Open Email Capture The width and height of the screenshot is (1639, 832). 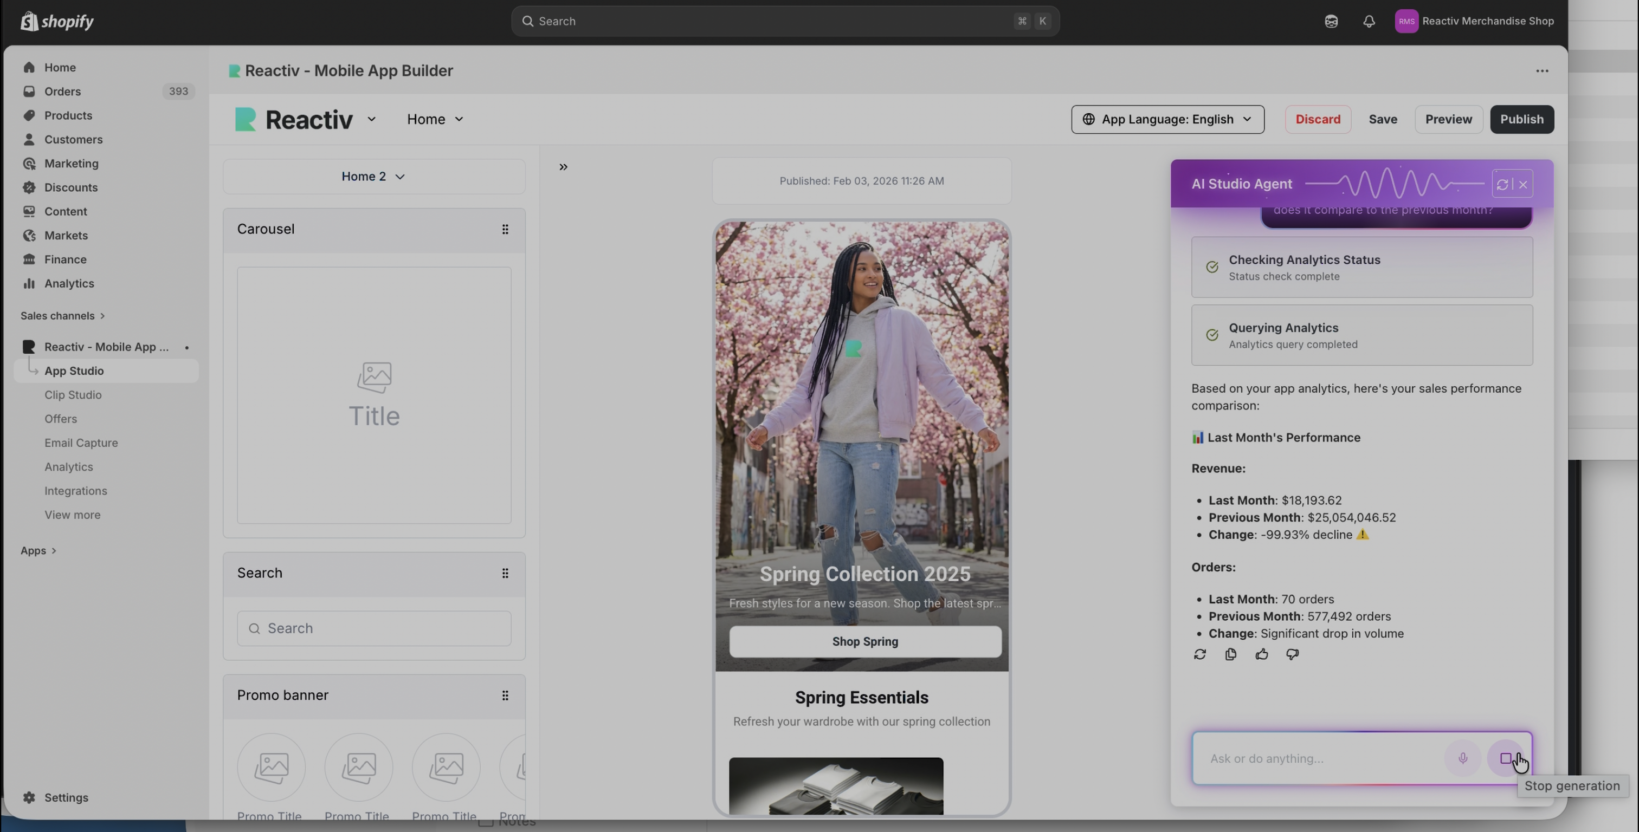tap(81, 443)
